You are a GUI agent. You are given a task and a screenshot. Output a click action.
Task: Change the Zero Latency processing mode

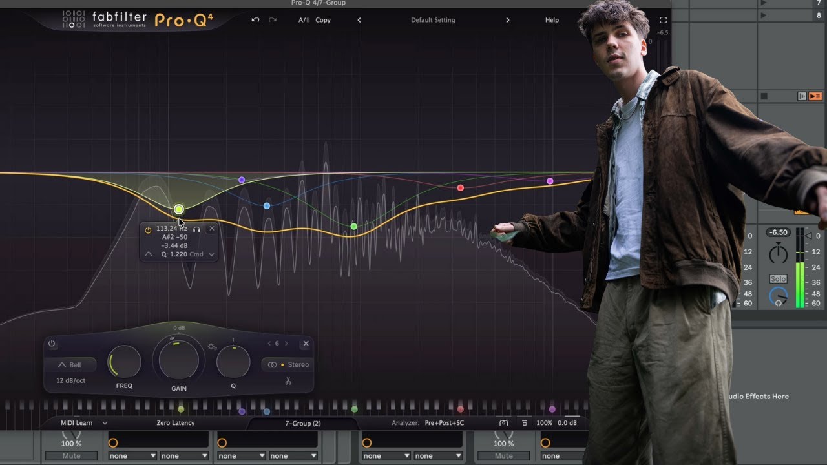(176, 423)
